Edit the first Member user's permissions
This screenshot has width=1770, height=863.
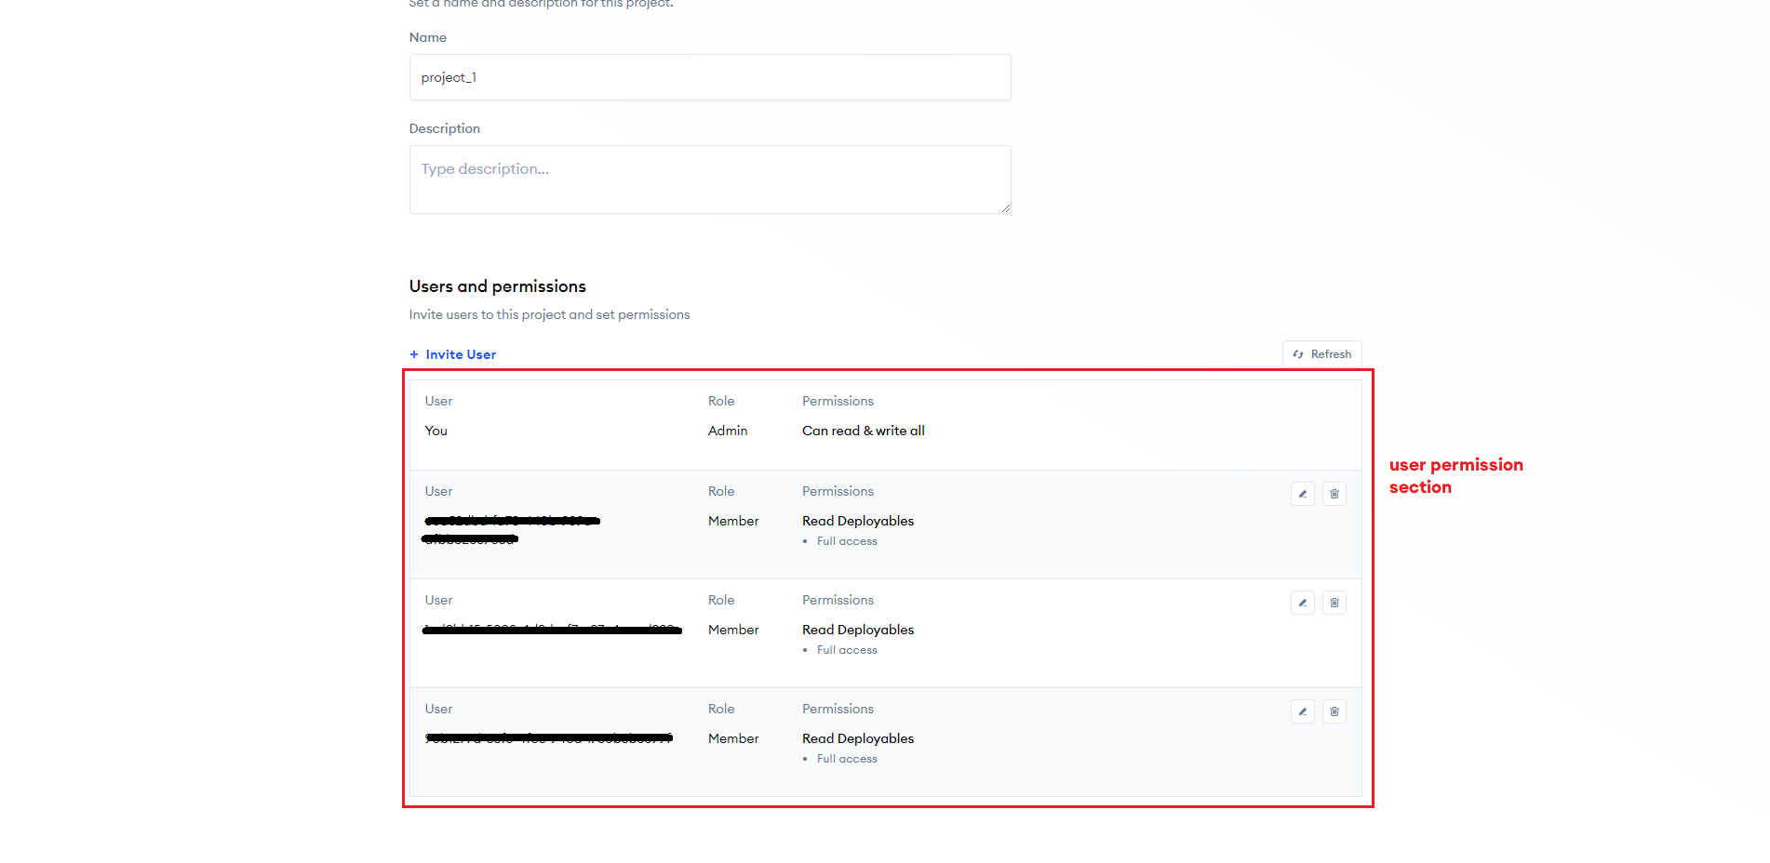pos(1303,494)
